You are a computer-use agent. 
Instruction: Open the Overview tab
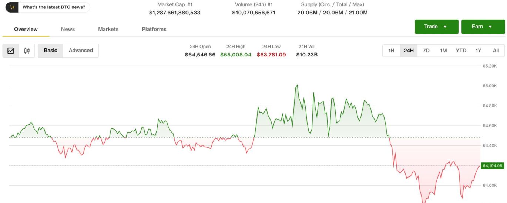26,29
